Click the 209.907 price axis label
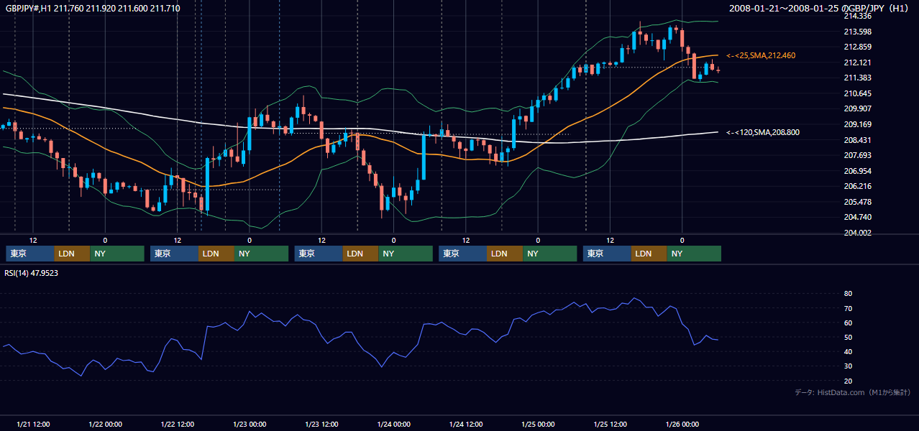Image resolution: width=919 pixels, height=431 pixels. (x=857, y=109)
